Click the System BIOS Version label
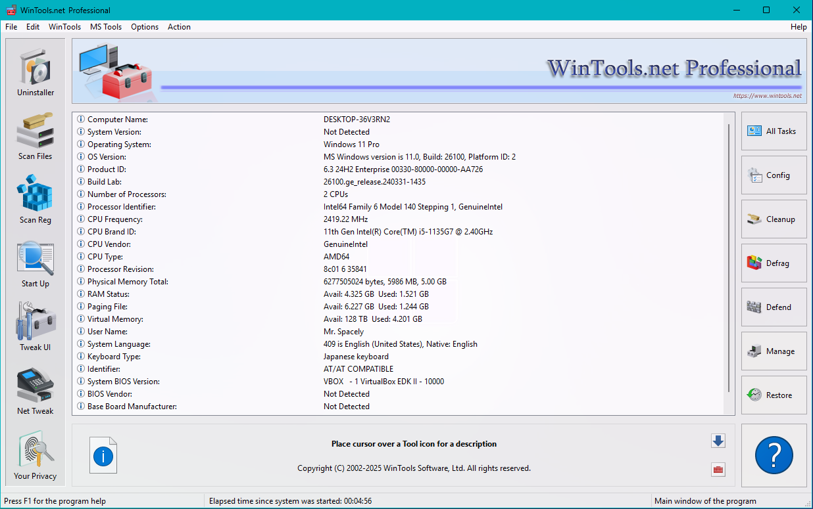 point(124,382)
